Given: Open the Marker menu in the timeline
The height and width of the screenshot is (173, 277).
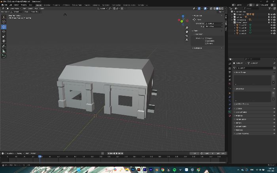Looking at the screenshot, I should point(33,153).
